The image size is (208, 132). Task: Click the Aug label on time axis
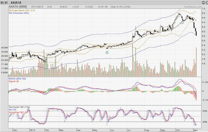tap(147, 130)
